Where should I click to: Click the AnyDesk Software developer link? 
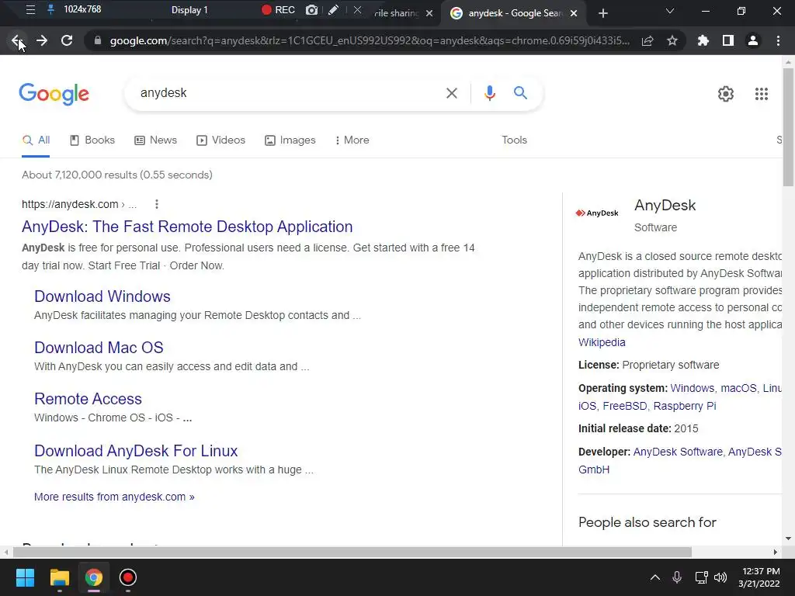tap(678, 452)
